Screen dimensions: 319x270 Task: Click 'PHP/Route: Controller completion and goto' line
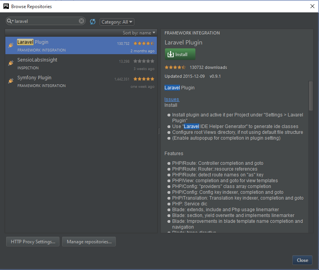point(218,163)
